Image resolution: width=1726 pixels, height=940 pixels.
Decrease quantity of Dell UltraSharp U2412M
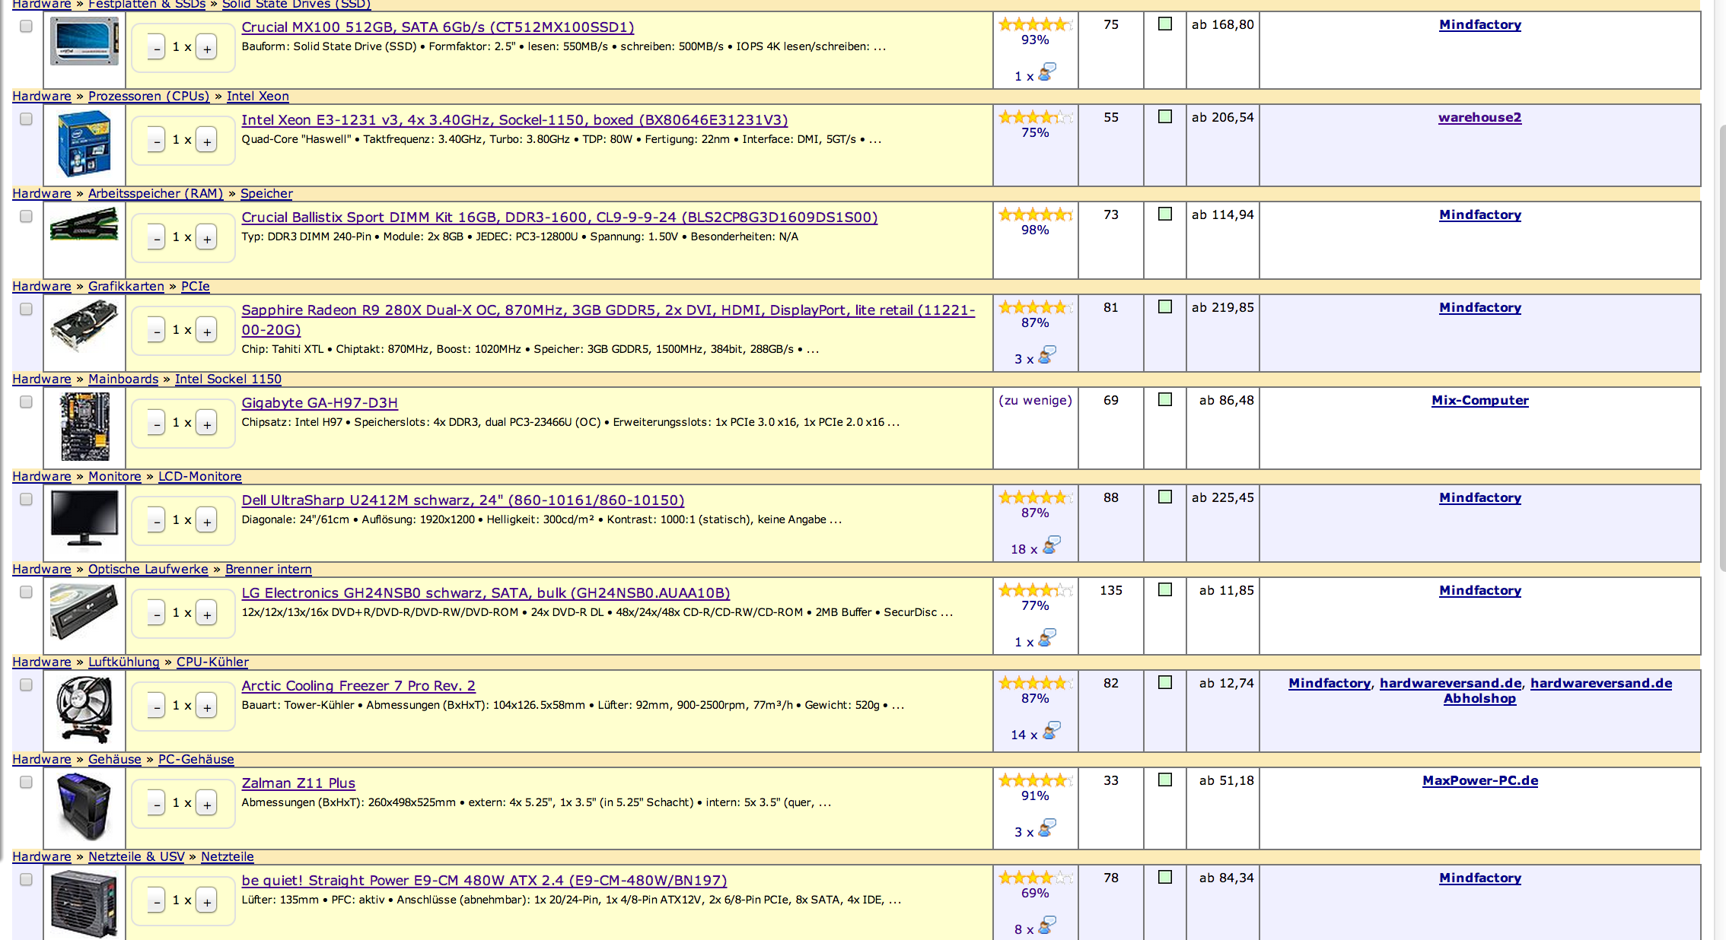click(157, 521)
